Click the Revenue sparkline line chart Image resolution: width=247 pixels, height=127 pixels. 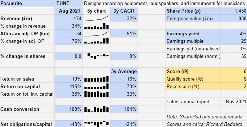tap(96, 18)
